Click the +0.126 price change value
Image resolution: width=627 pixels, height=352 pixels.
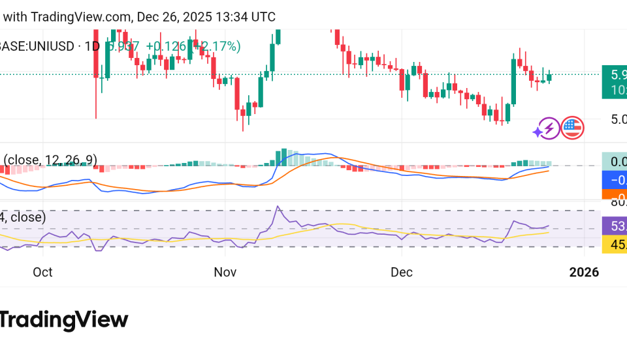click(166, 46)
